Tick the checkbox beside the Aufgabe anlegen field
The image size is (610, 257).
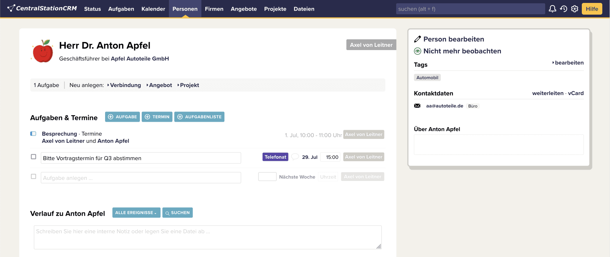pos(34,177)
